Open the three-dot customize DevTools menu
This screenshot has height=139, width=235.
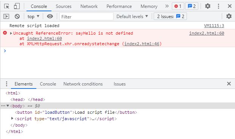pos(218,6)
